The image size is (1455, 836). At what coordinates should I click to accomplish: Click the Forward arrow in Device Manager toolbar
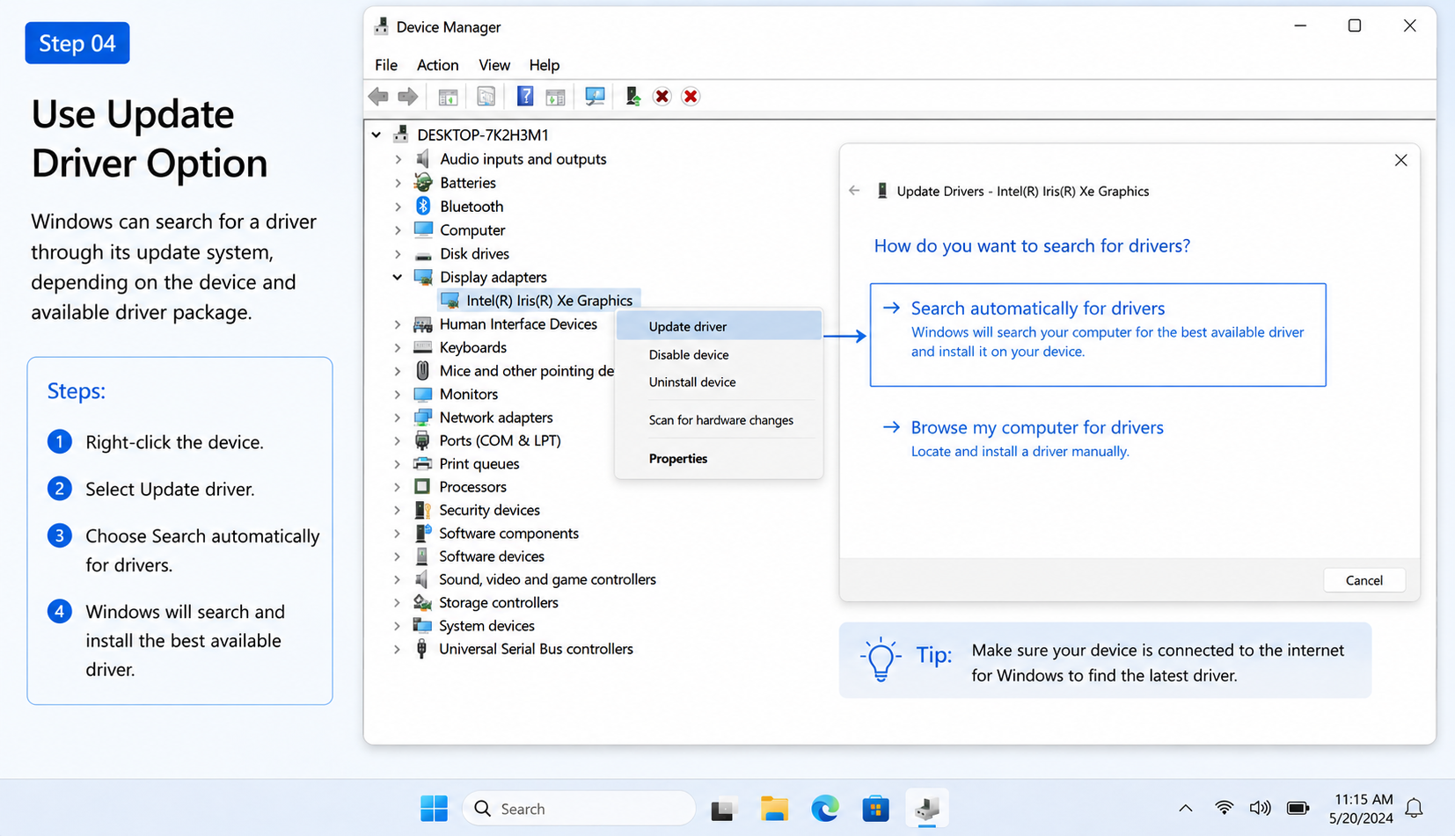(x=408, y=97)
